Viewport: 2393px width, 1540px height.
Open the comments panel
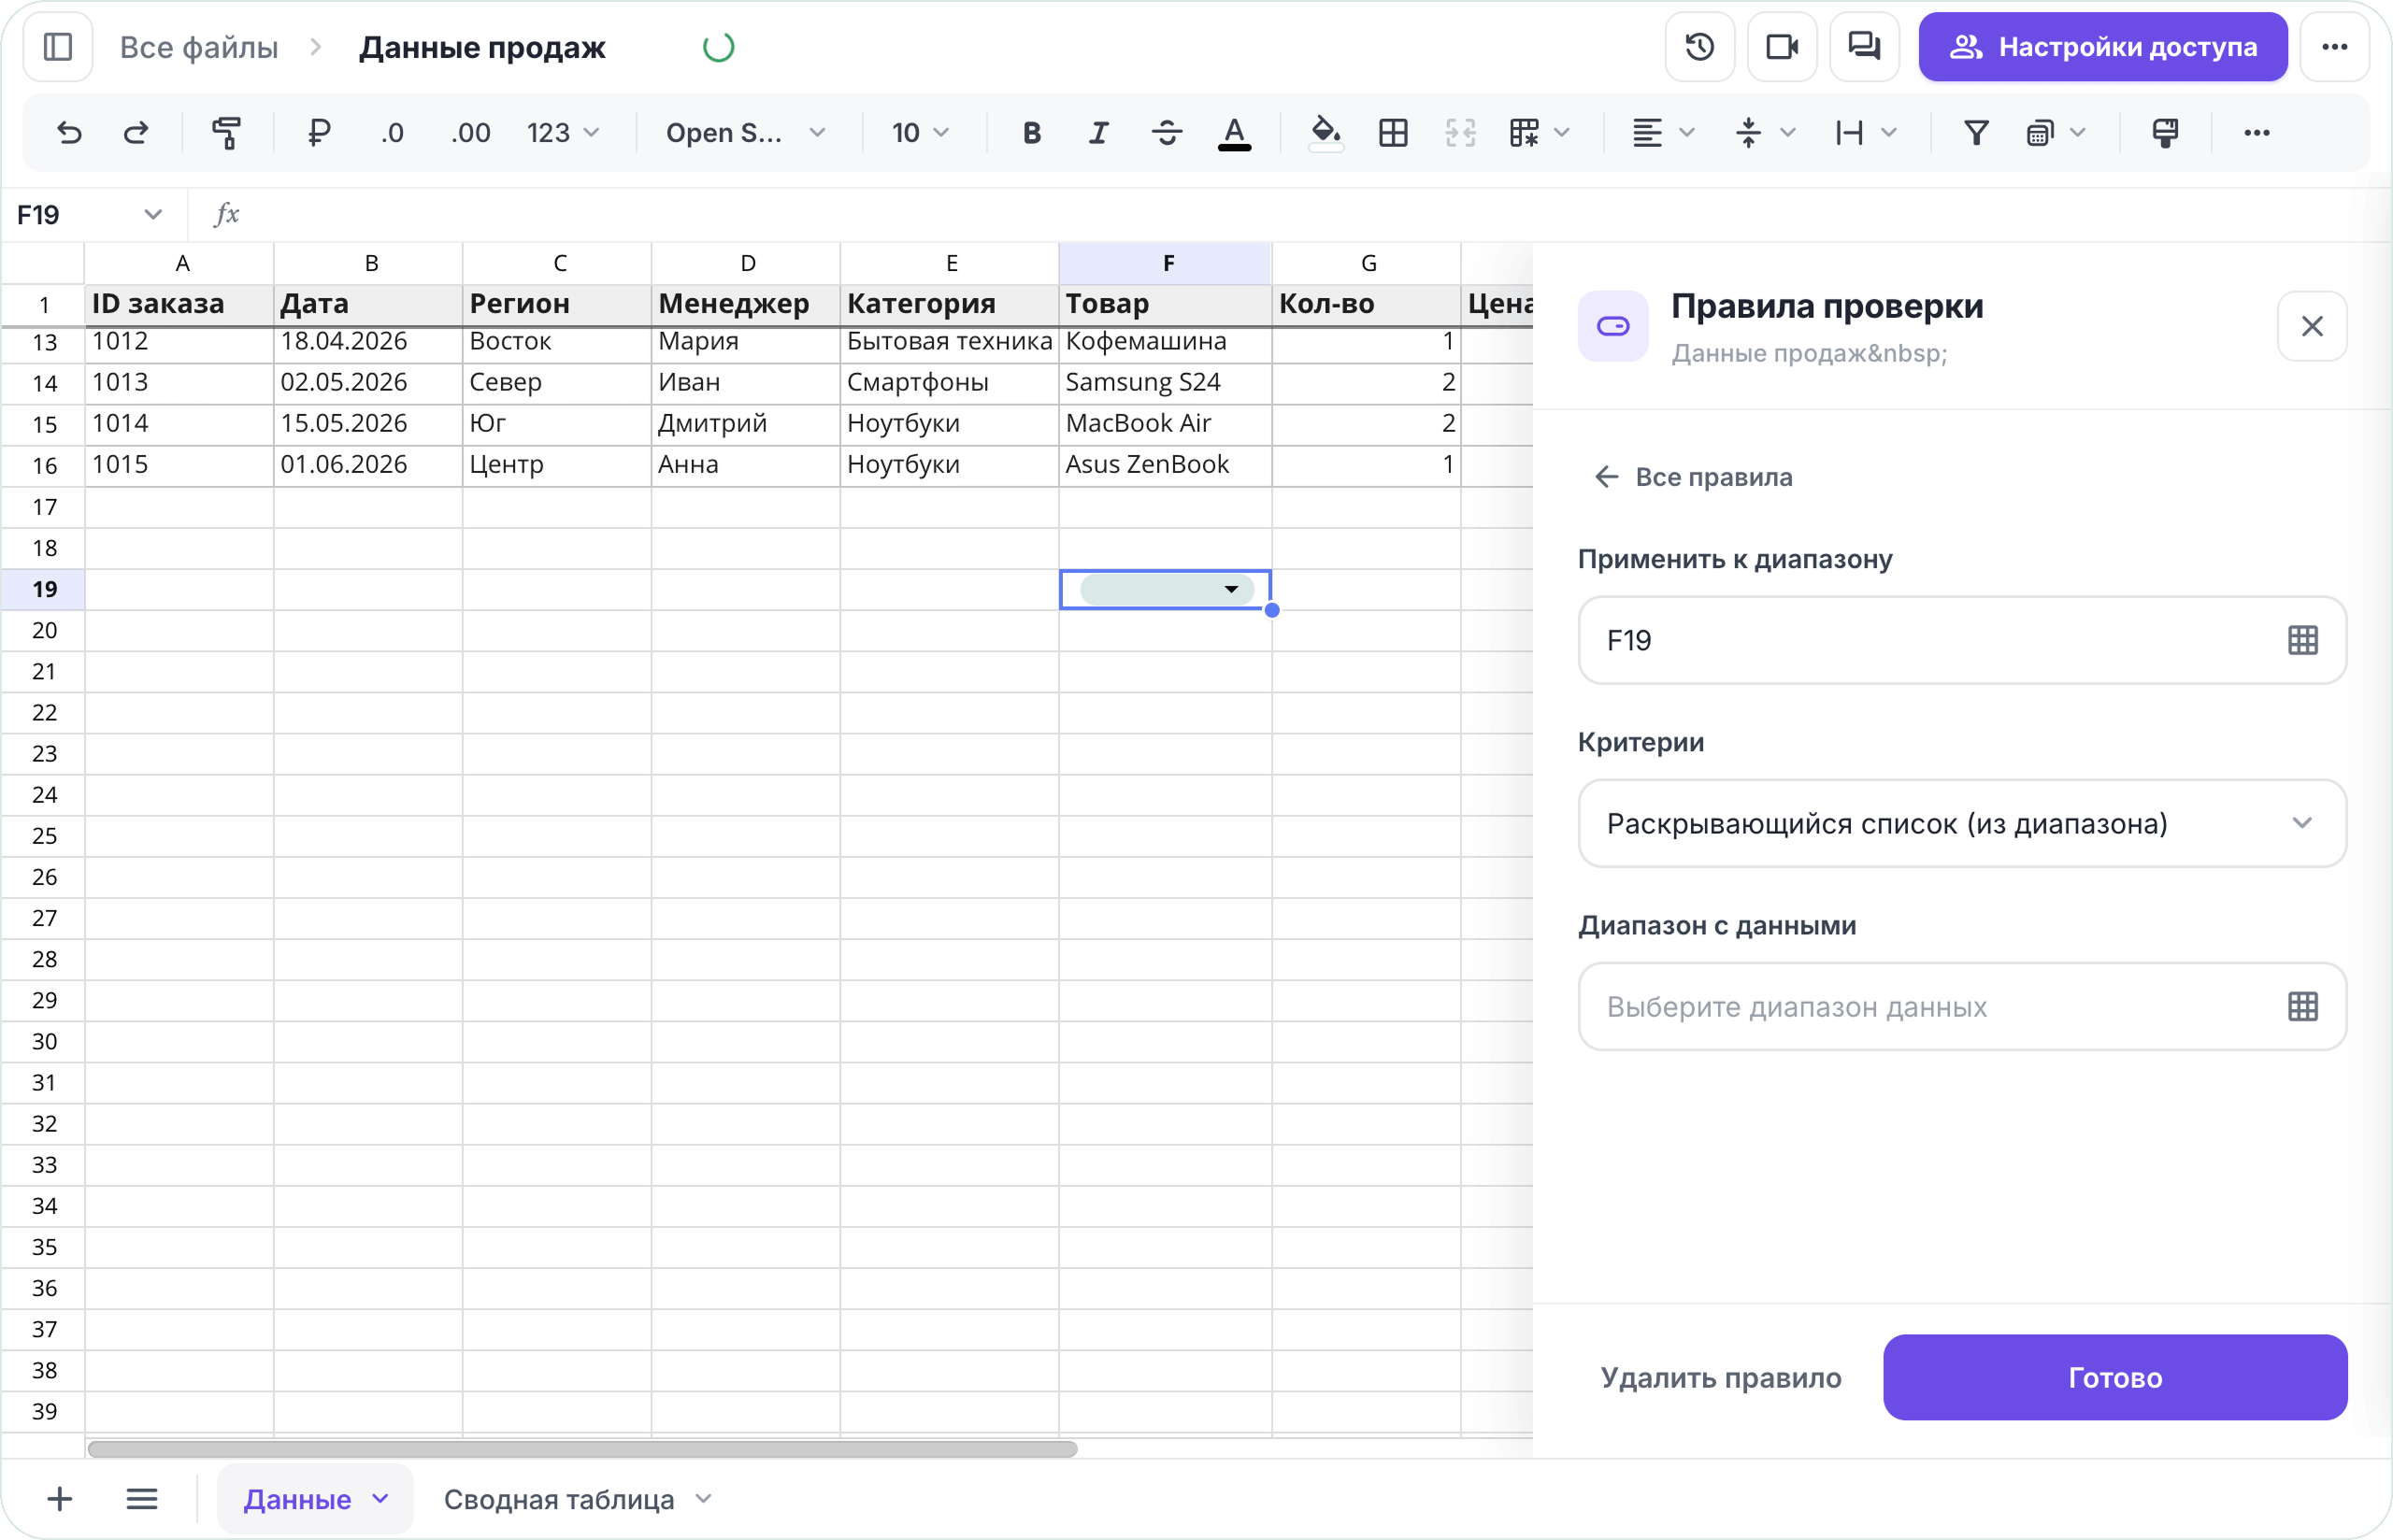1864,47
